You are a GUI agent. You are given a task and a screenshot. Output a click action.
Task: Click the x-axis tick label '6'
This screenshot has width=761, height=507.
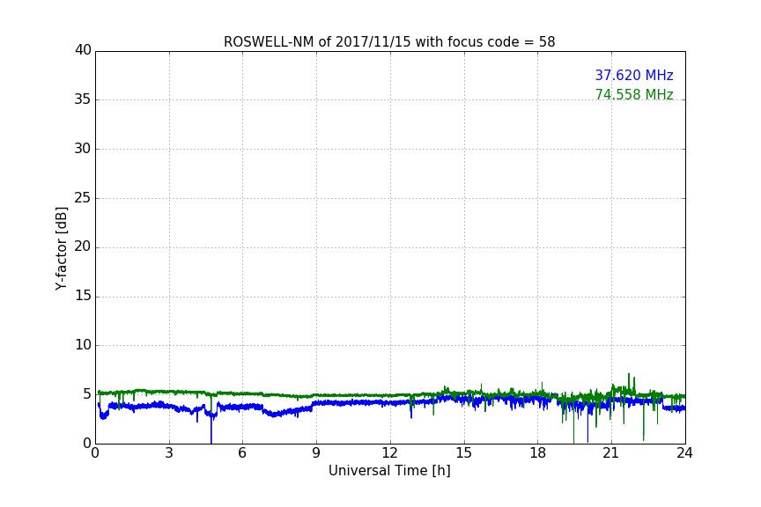pos(243,453)
